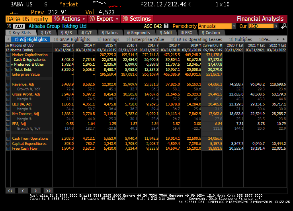Toggle the ADJ adjusted data badge
The height and width of the screenshot is (211, 293).
[19, 26]
